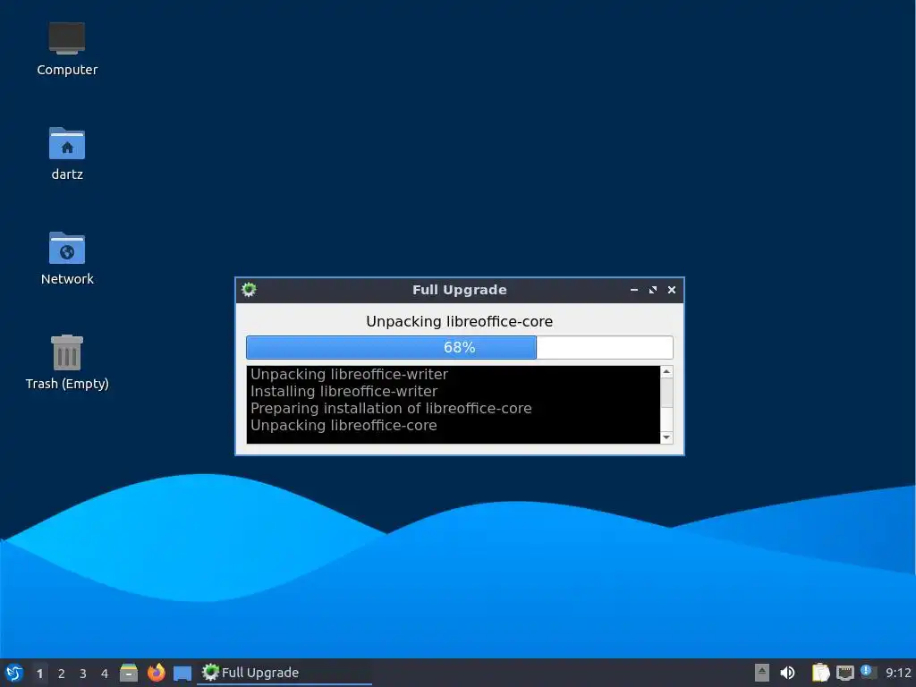Click the 9:12 panel clock

pos(898,673)
